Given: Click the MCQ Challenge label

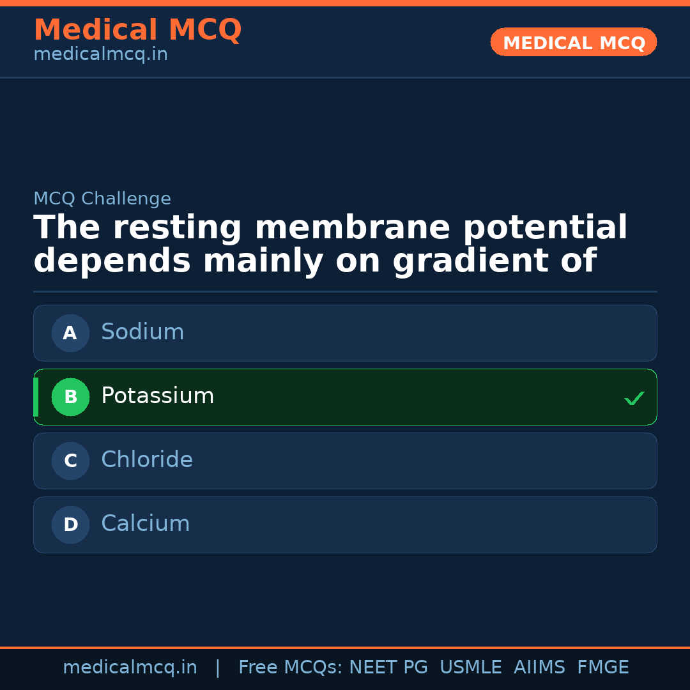Looking at the screenshot, I should click(102, 199).
